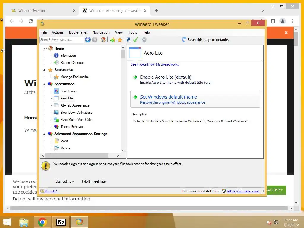Click the muted volume tray icon
The image size is (304, 228).
pos(269,222)
